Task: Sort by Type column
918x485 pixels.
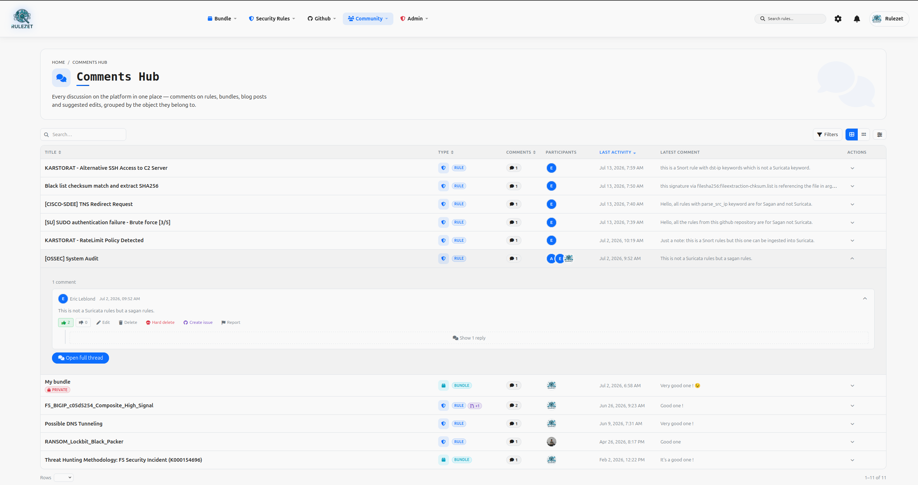Action: [446, 152]
